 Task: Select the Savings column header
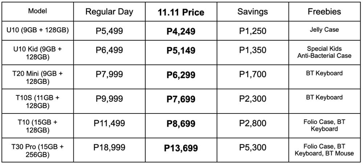[253, 12]
